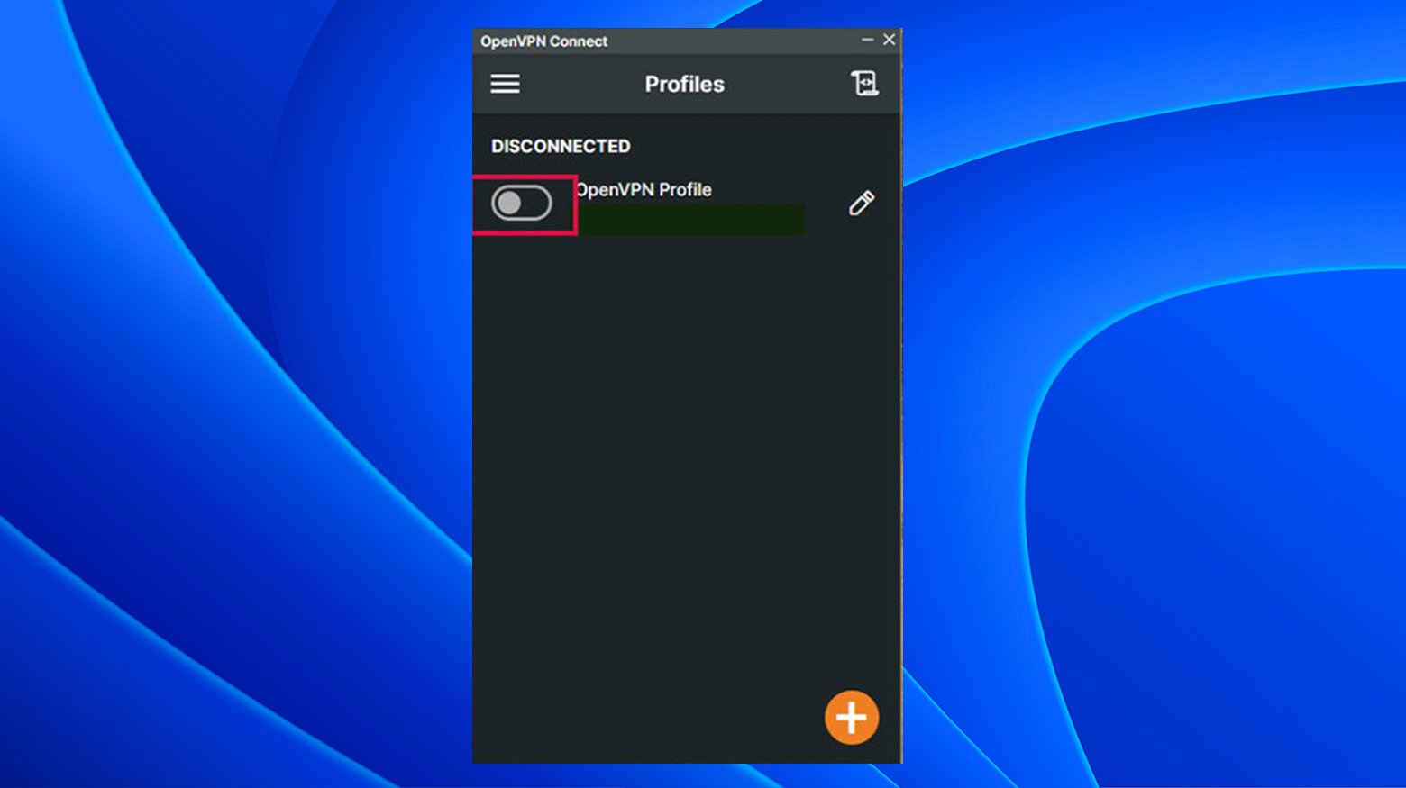Add a new profile with orange plus
The image size is (1406, 788).
click(851, 718)
